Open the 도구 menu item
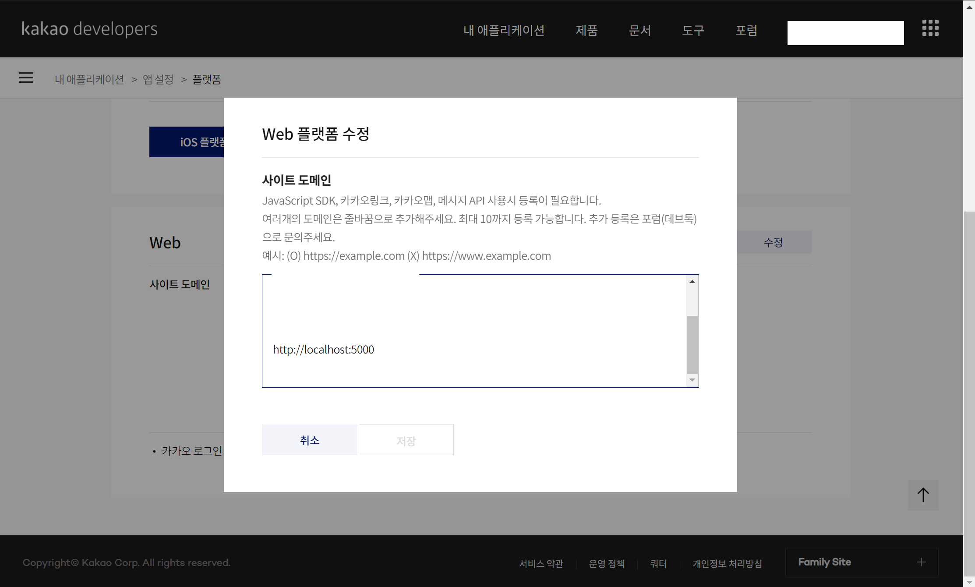Viewport: 975px width, 587px height. click(693, 30)
